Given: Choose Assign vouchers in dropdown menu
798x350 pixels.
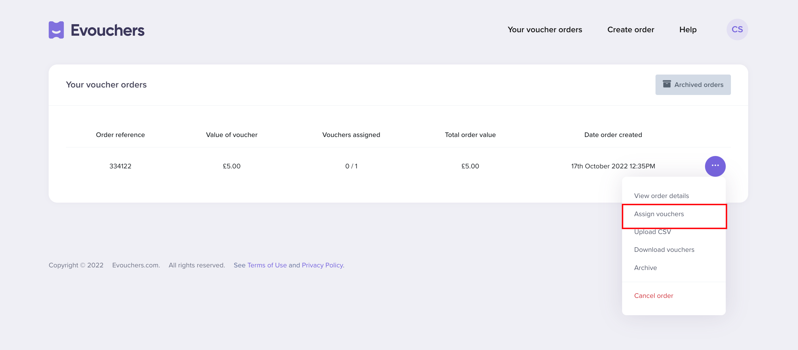Looking at the screenshot, I should pos(659,214).
